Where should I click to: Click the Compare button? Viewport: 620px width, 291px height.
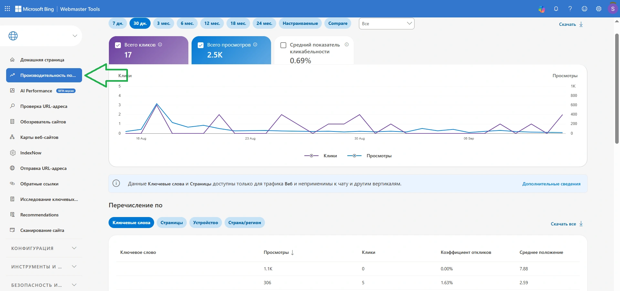[338, 23]
